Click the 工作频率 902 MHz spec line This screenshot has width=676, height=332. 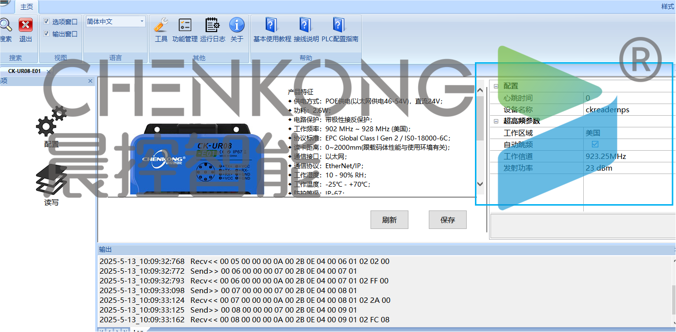point(350,128)
